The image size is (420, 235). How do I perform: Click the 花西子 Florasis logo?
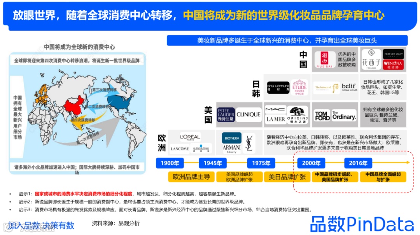[371, 60]
